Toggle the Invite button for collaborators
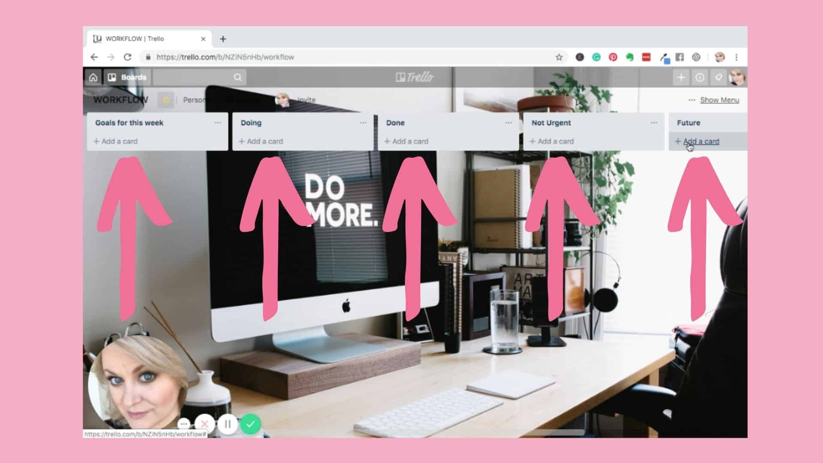Viewport: 823px width, 463px height. point(305,99)
